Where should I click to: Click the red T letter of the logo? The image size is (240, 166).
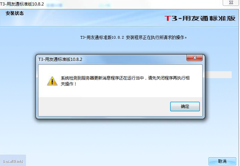coord(168,18)
